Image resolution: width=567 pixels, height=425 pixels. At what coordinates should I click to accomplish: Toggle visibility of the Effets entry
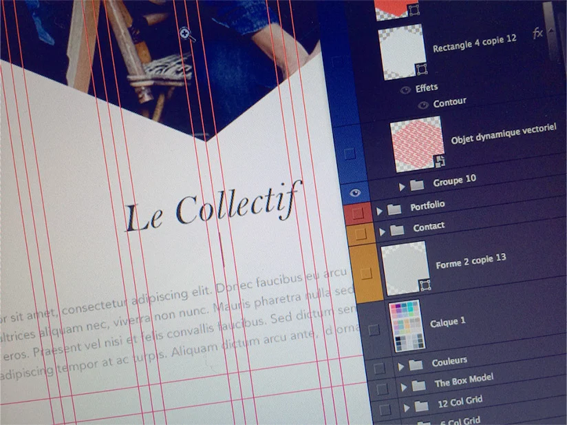[x=405, y=90]
